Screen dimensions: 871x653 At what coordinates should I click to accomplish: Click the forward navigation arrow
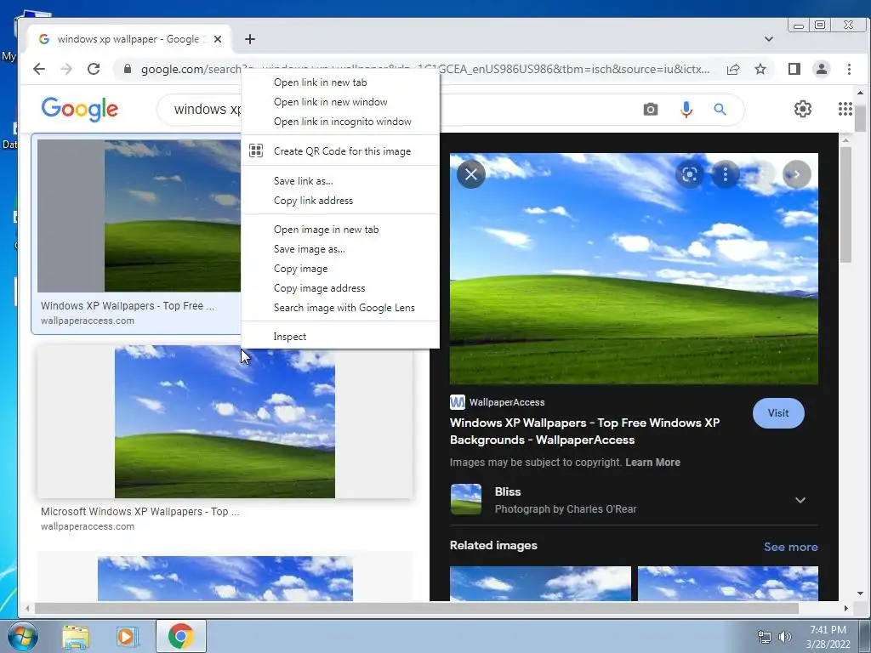click(x=66, y=69)
